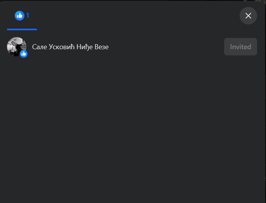This screenshot has width=266, height=203.
Task: Open the Сале Усковић Ниђе Везе profile link
Action: click(x=70, y=47)
